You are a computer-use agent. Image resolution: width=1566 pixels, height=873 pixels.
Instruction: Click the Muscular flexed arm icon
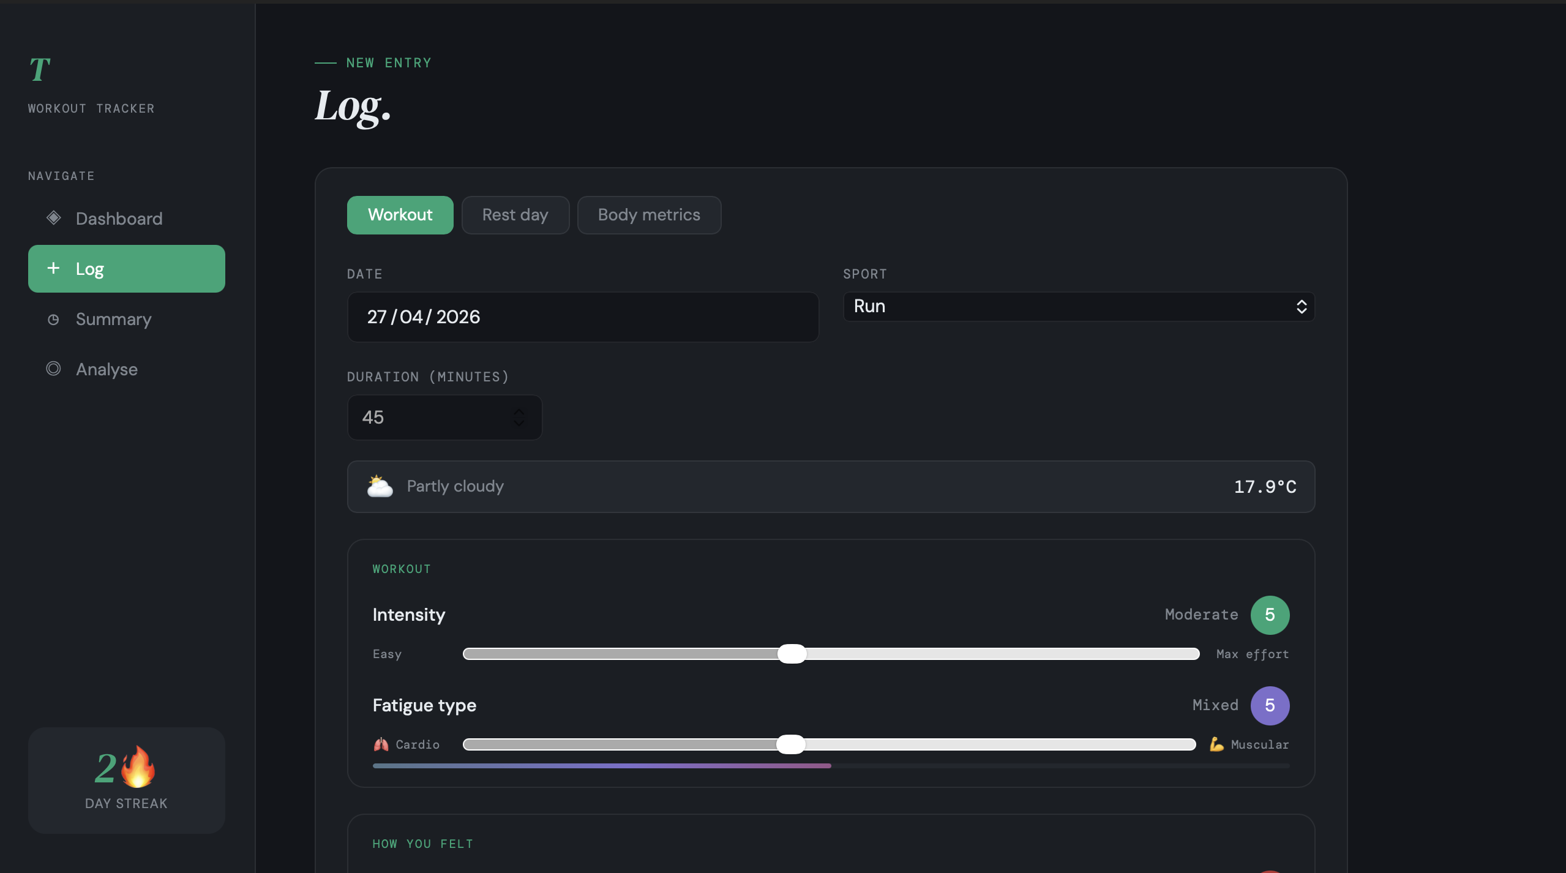1216,744
